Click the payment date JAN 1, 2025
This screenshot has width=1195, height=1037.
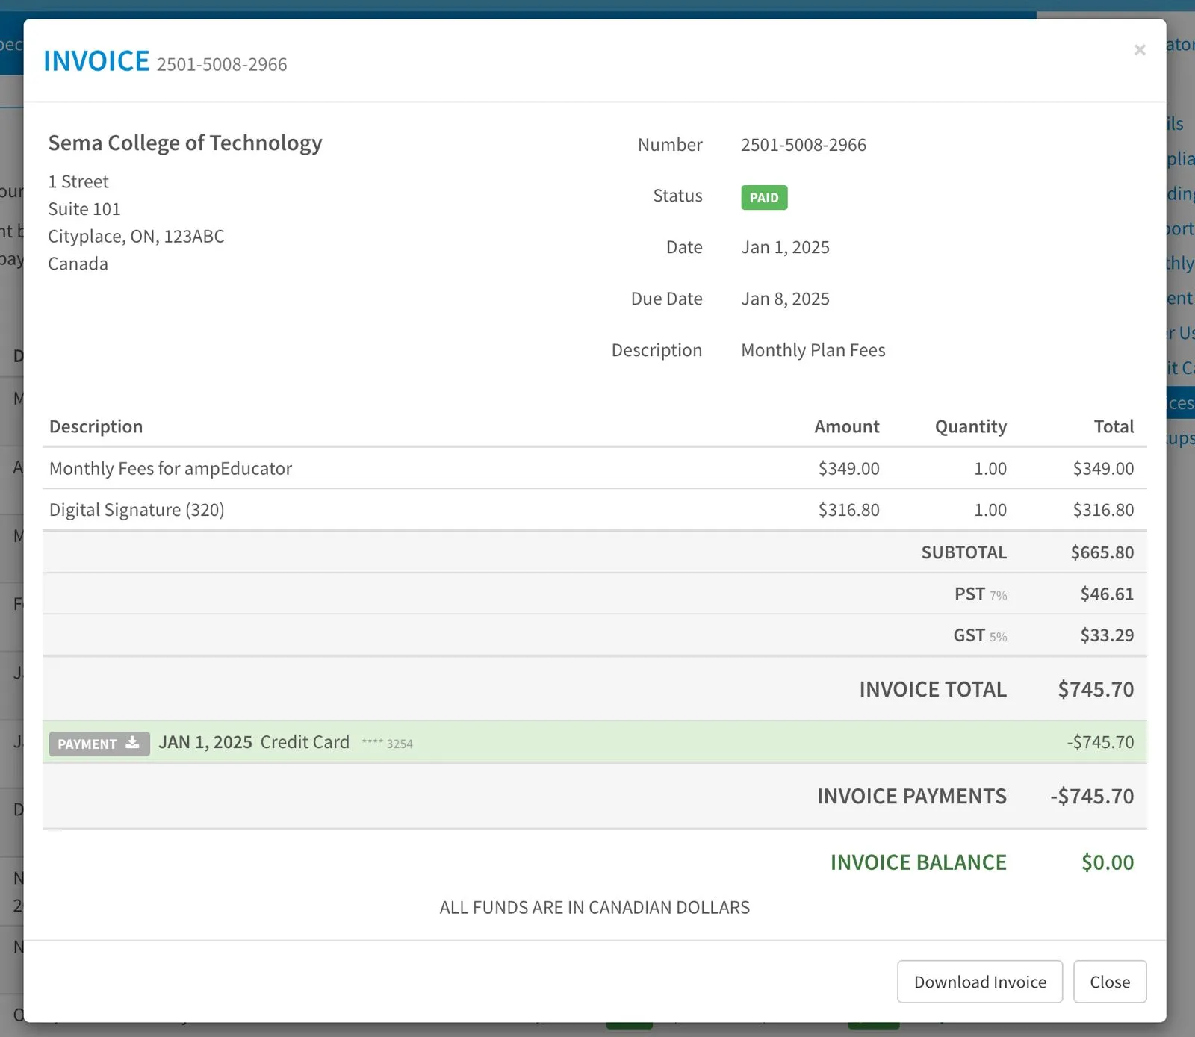pyautogui.click(x=205, y=742)
